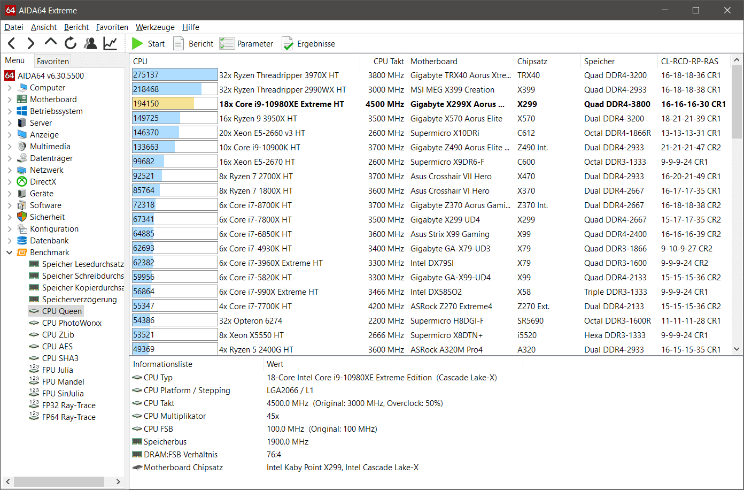Expand the Datenträger tree node

point(10,158)
